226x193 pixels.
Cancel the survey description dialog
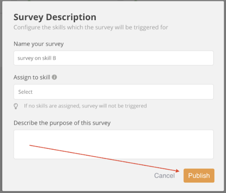tap(164, 176)
